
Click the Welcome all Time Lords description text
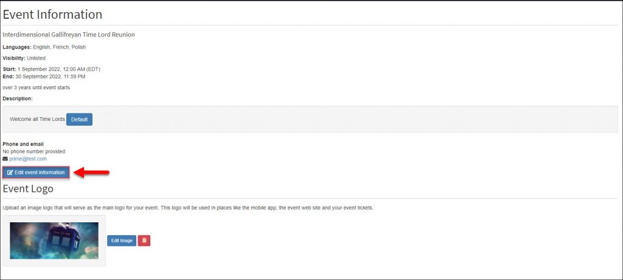point(37,119)
